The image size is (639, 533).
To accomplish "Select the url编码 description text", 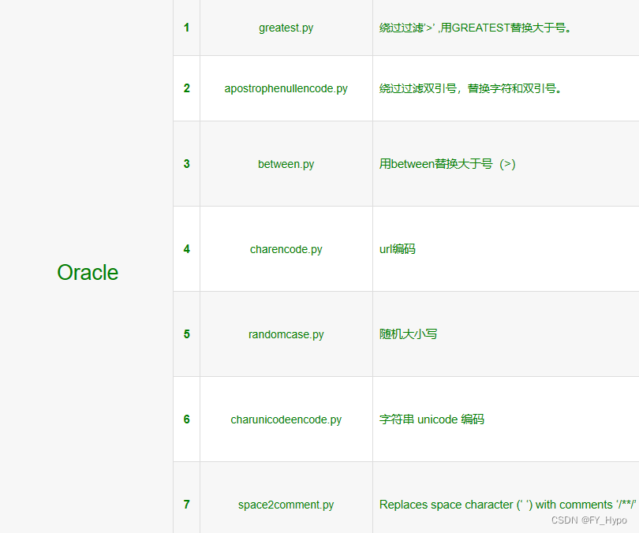I will click(398, 249).
